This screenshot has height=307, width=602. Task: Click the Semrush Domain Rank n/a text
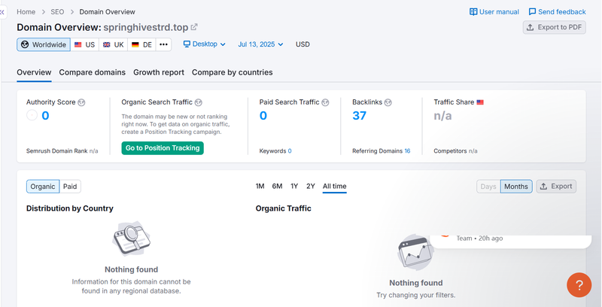(x=62, y=150)
